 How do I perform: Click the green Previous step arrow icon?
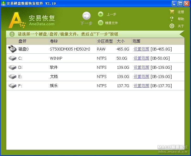[101, 14]
